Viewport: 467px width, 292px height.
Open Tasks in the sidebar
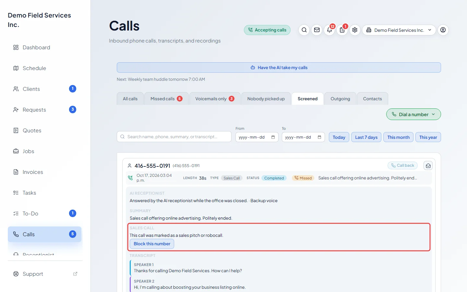tap(44, 193)
